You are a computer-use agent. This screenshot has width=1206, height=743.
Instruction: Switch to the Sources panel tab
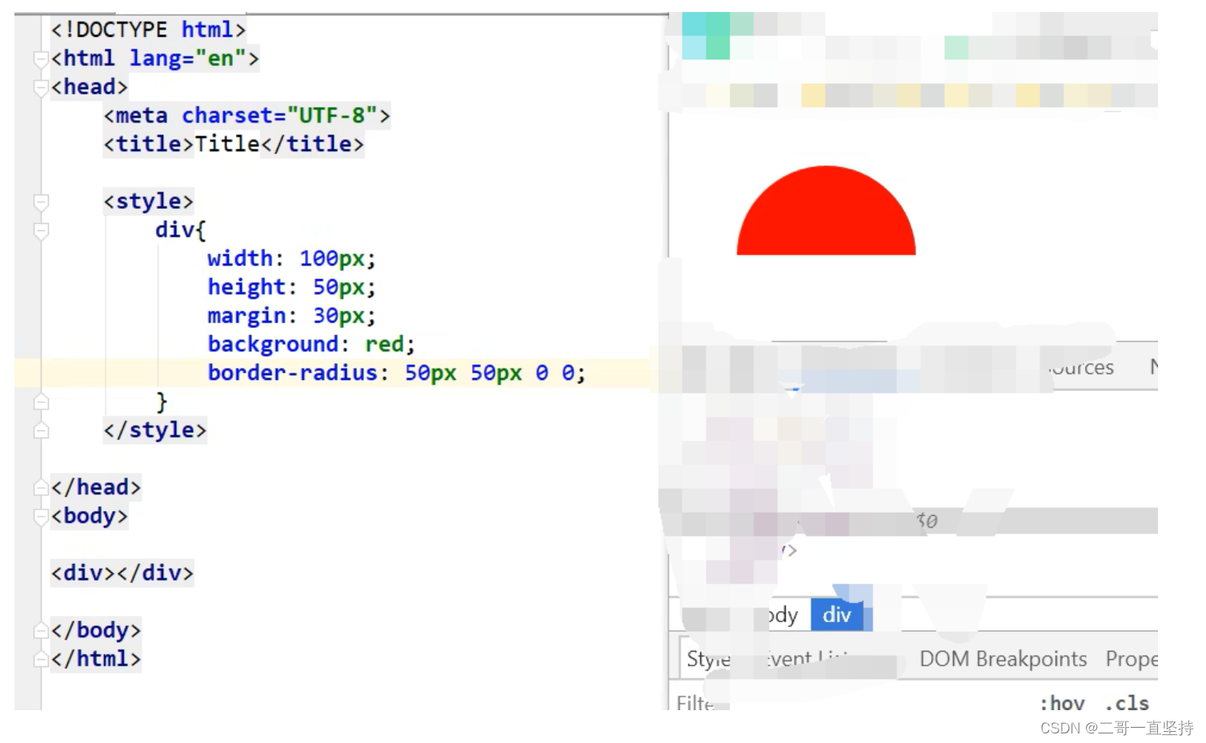[1080, 367]
